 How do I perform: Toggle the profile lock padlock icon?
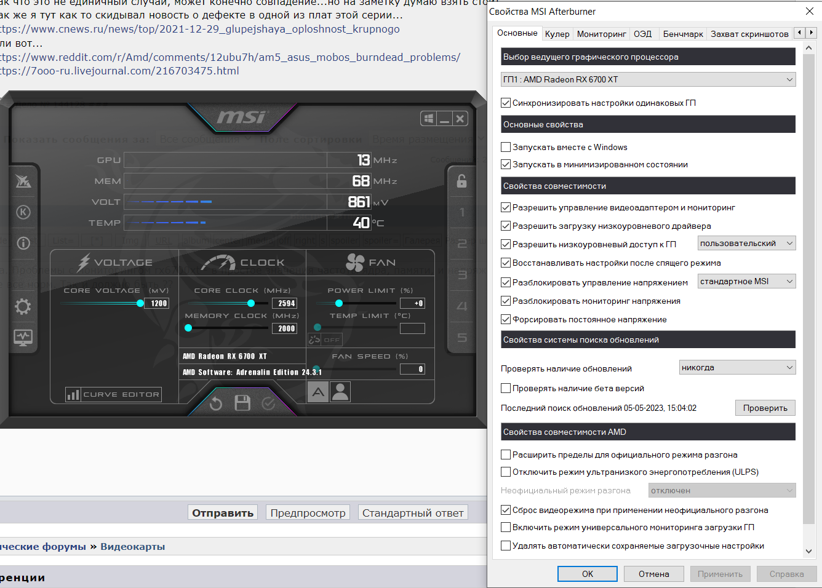(461, 181)
